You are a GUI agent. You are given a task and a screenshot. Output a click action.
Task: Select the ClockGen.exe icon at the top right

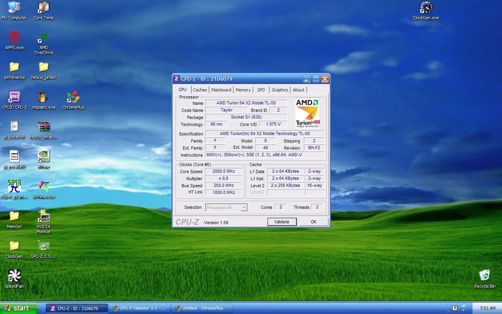coord(426,11)
